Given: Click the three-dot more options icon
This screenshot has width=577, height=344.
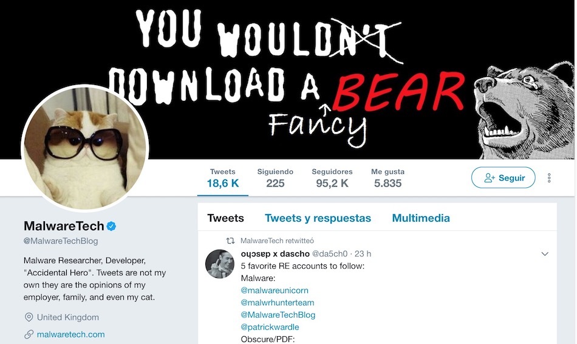Looking at the screenshot, I should [548, 178].
